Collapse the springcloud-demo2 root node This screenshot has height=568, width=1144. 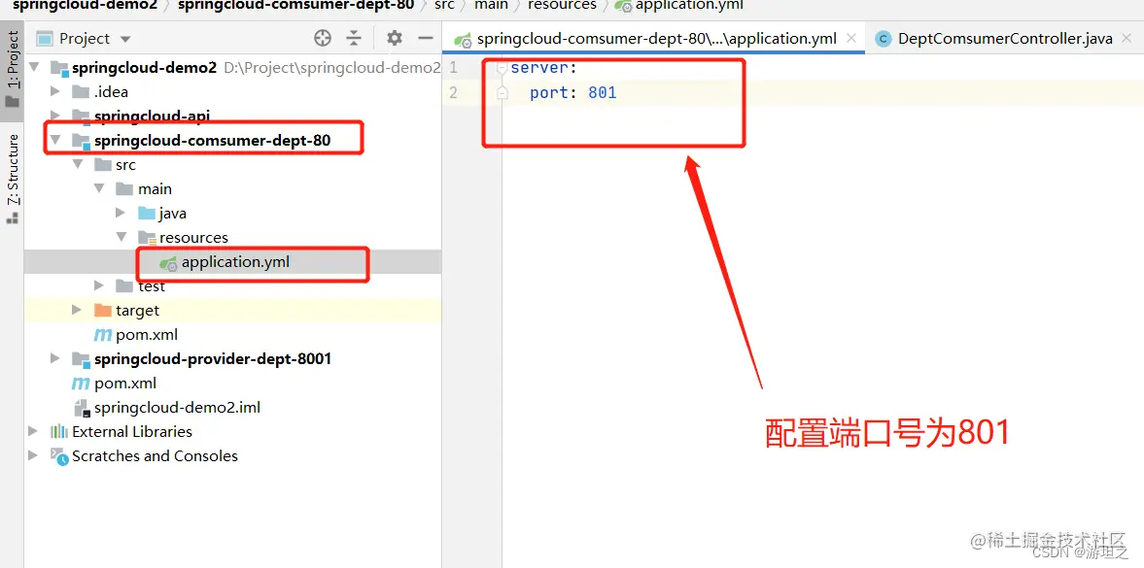click(x=33, y=68)
